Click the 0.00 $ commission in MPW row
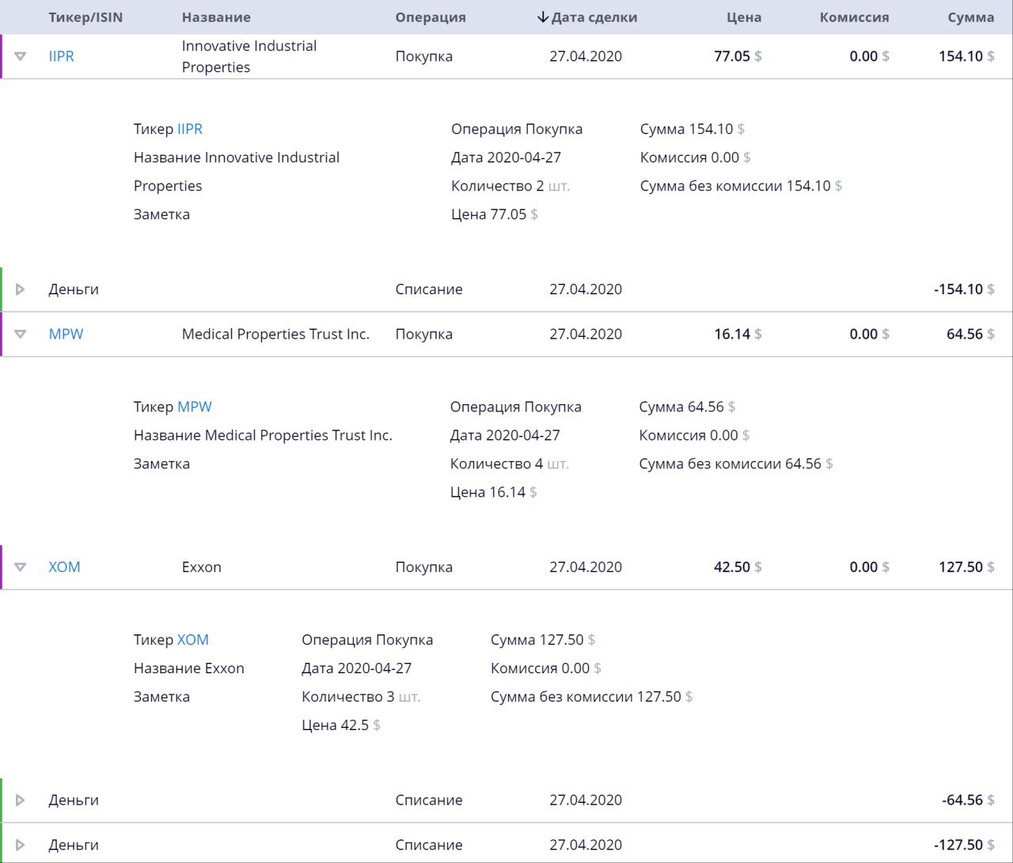1013x863 pixels. tap(869, 334)
